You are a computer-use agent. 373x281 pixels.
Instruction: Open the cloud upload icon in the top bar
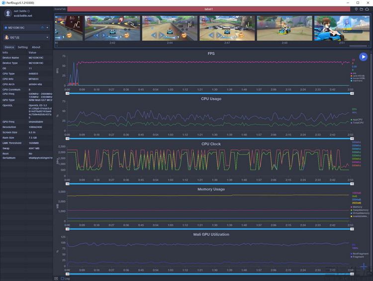pyautogui.click(x=368, y=9)
